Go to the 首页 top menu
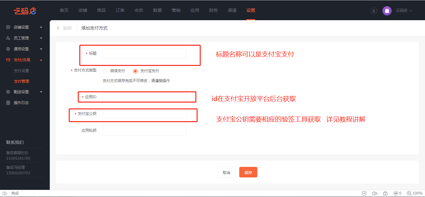This screenshot has height=197, width=425. (64, 10)
